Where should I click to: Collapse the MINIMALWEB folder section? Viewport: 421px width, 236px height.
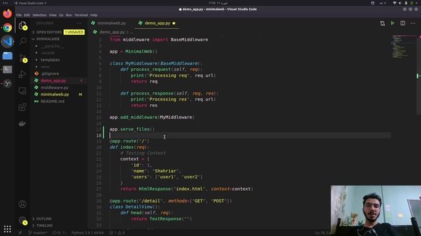pyautogui.click(x=48, y=39)
